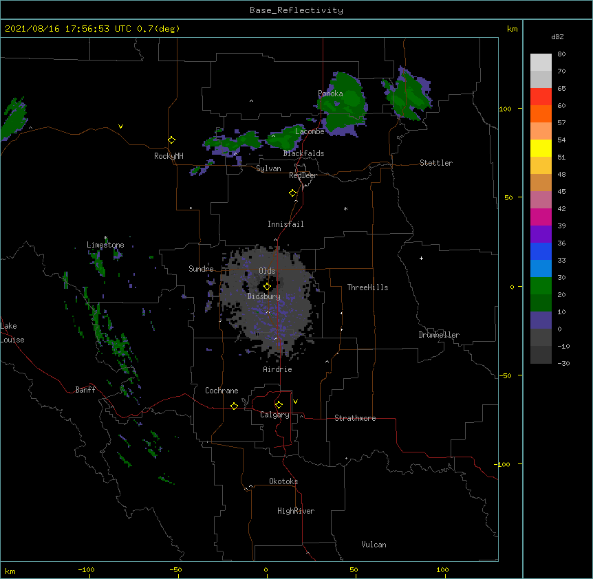Click the Strathmore city label

[355, 418]
